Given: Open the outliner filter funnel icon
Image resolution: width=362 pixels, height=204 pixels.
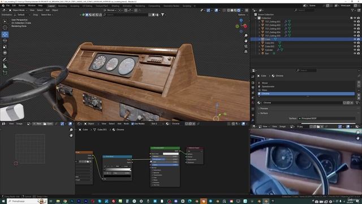Looking at the screenshot, I should [x=352, y=10].
